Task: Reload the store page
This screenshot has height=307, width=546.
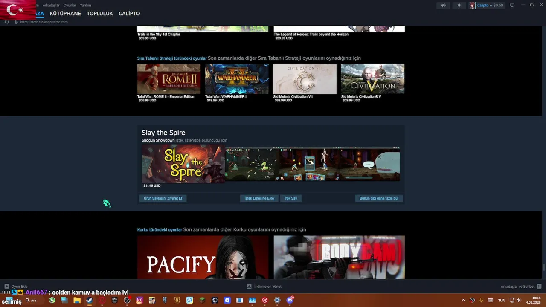Action: click(x=7, y=22)
